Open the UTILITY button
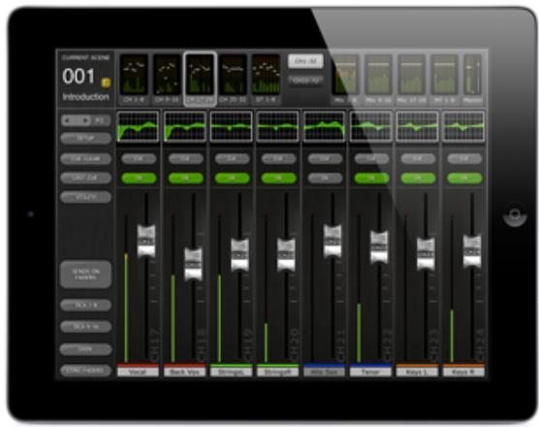 point(86,198)
